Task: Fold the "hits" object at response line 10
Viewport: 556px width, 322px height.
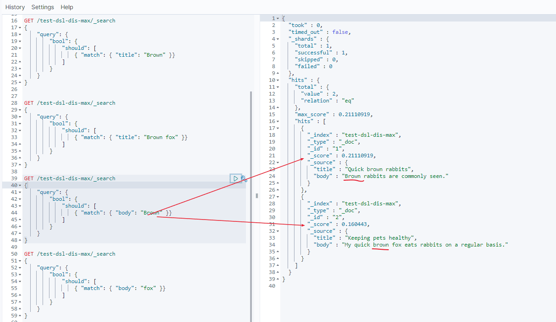Action: coord(278,80)
